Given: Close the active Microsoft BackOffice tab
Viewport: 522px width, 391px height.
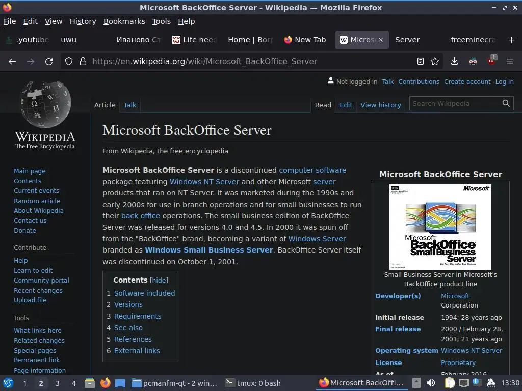Looking at the screenshot, I should 380,40.
